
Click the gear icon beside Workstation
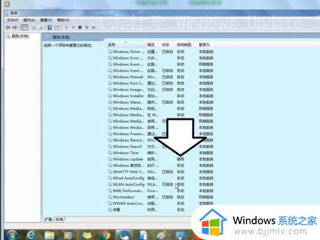(x=110, y=197)
